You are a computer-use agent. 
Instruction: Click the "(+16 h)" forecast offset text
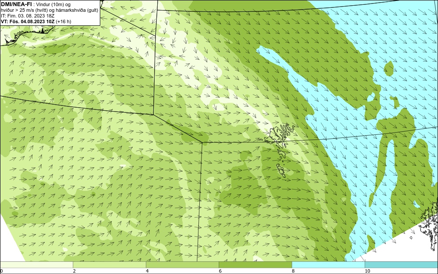coord(64,21)
